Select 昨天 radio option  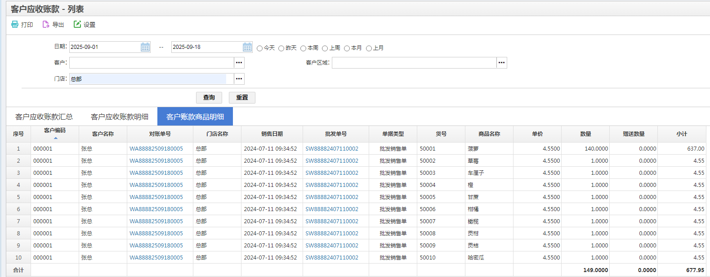(281, 48)
